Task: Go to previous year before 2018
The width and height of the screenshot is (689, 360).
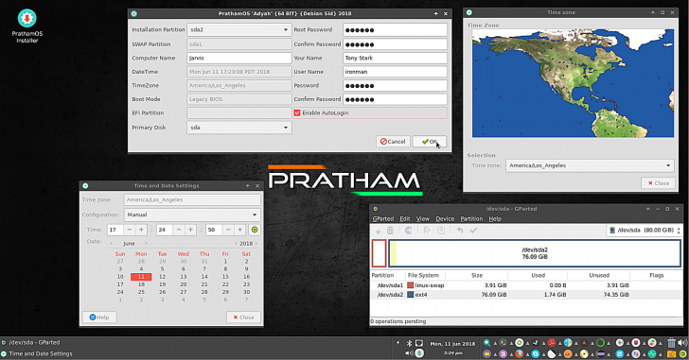Action: coord(236,244)
